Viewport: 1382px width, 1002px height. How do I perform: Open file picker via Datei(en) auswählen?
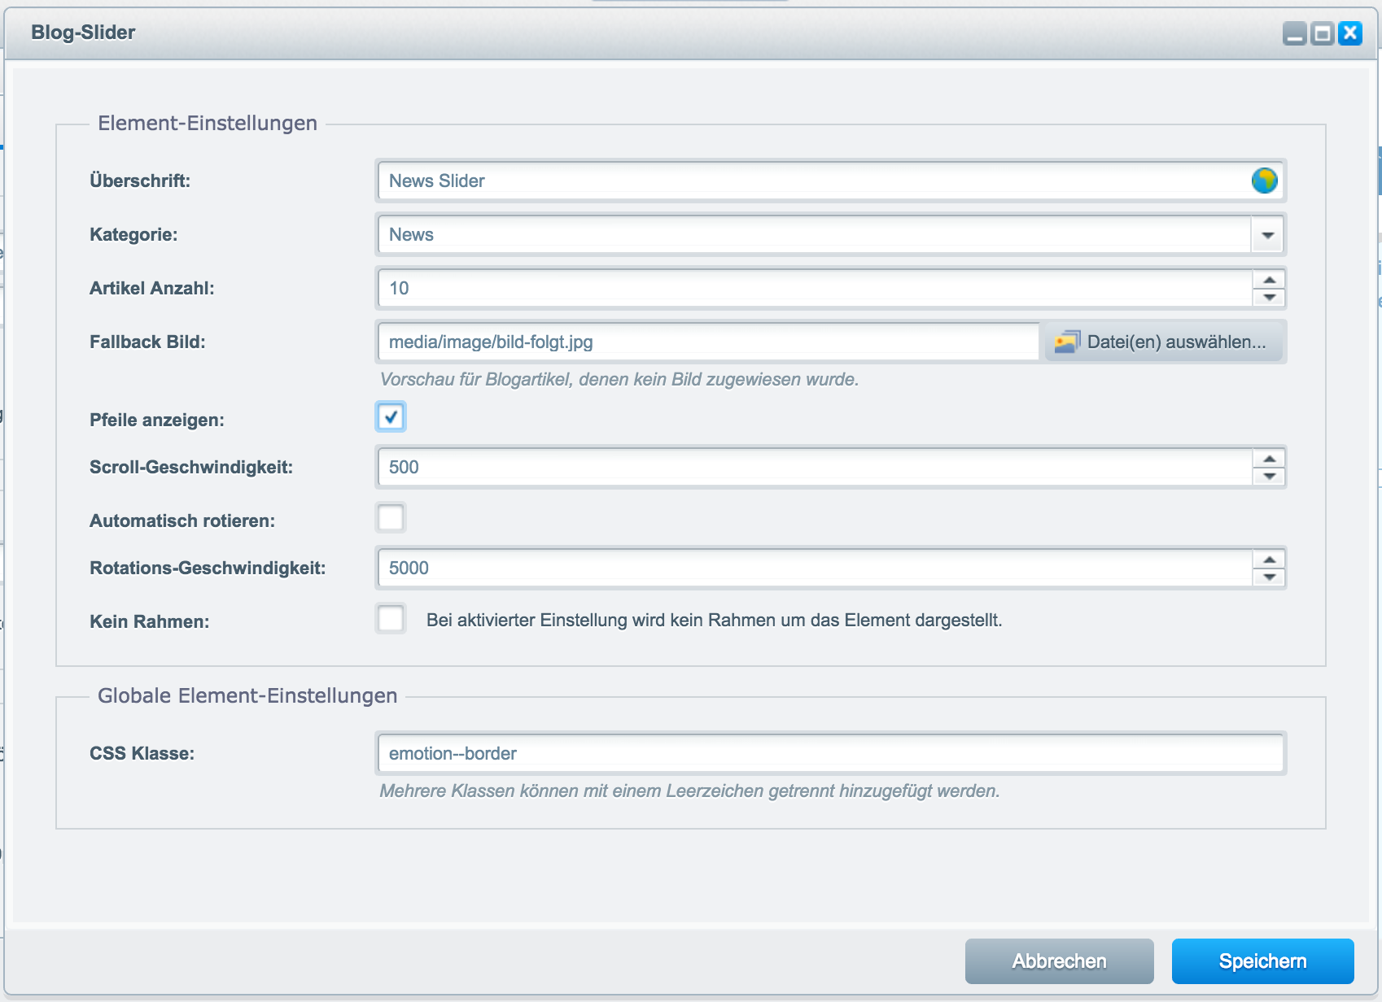[x=1164, y=342]
